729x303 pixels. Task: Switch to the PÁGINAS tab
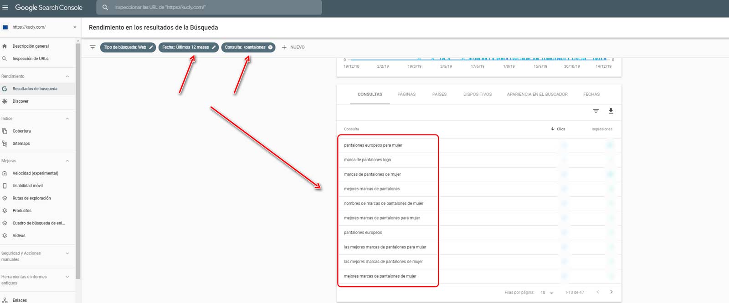406,94
